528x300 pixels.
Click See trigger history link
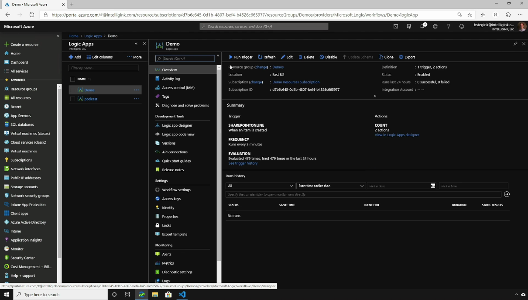click(x=243, y=163)
